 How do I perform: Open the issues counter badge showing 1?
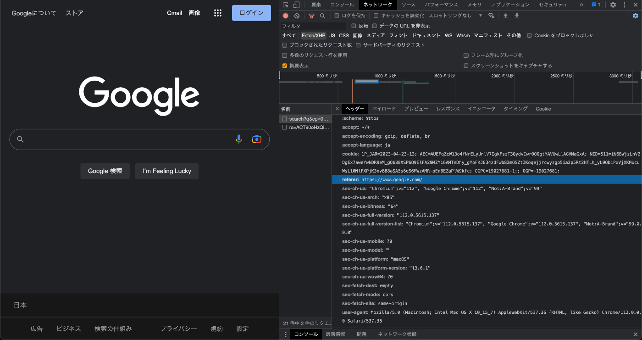click(596, 5)
